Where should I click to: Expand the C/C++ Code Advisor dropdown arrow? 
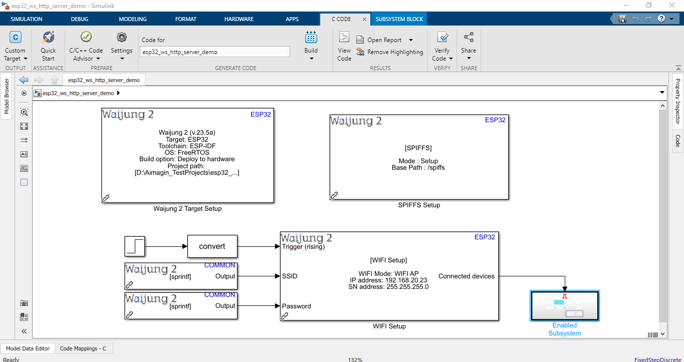coord(98,59)
